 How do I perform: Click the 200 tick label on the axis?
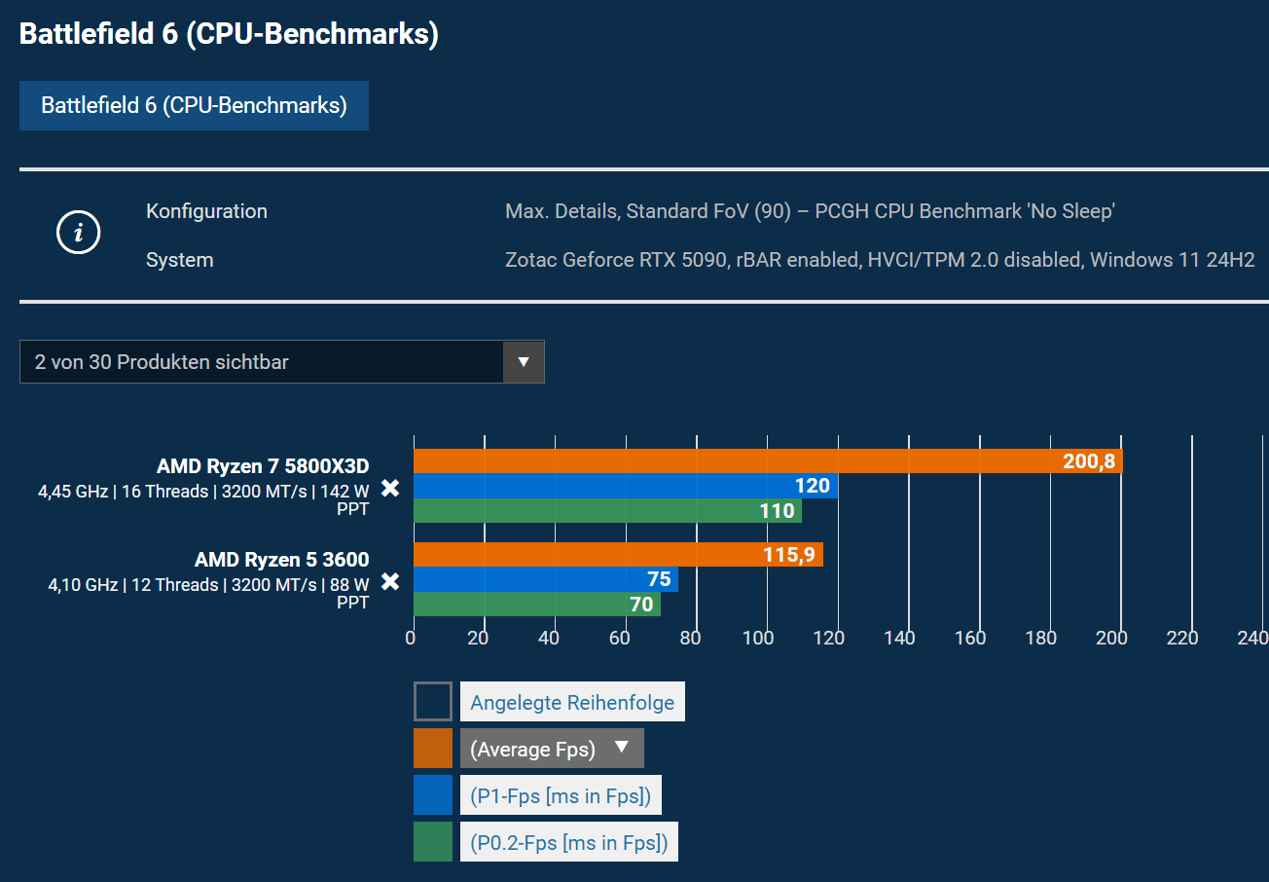pyautogui.click(x=1111, y=639)
